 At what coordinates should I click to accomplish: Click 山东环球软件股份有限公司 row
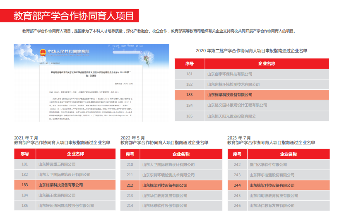point(171,206)
